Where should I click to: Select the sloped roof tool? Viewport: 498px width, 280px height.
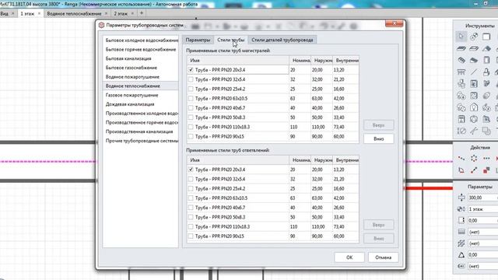point(486,48)
